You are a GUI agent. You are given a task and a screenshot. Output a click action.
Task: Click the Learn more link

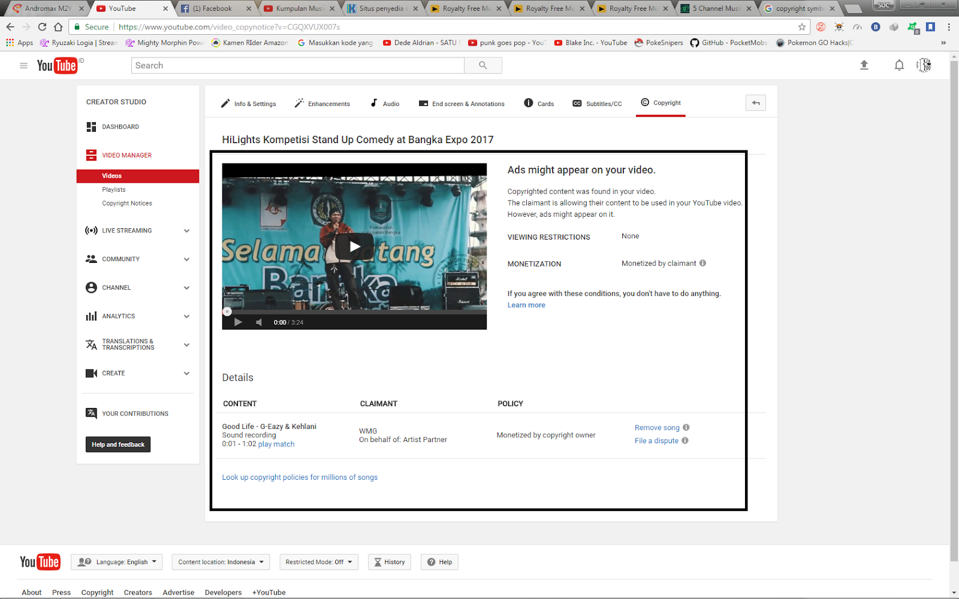click(526, 305)
